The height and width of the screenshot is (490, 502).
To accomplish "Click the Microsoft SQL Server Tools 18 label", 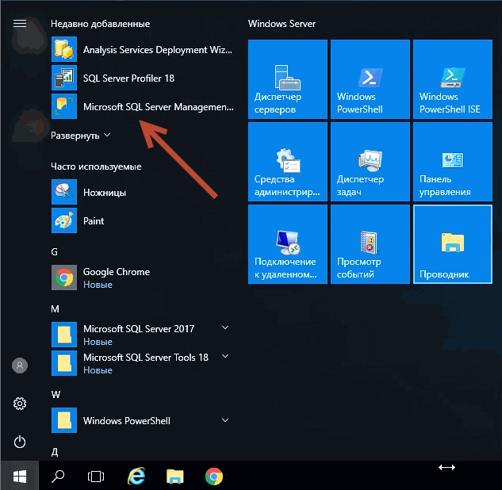I will click(146, 357).
